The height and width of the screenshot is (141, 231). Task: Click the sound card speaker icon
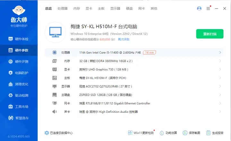pos(55,112)
